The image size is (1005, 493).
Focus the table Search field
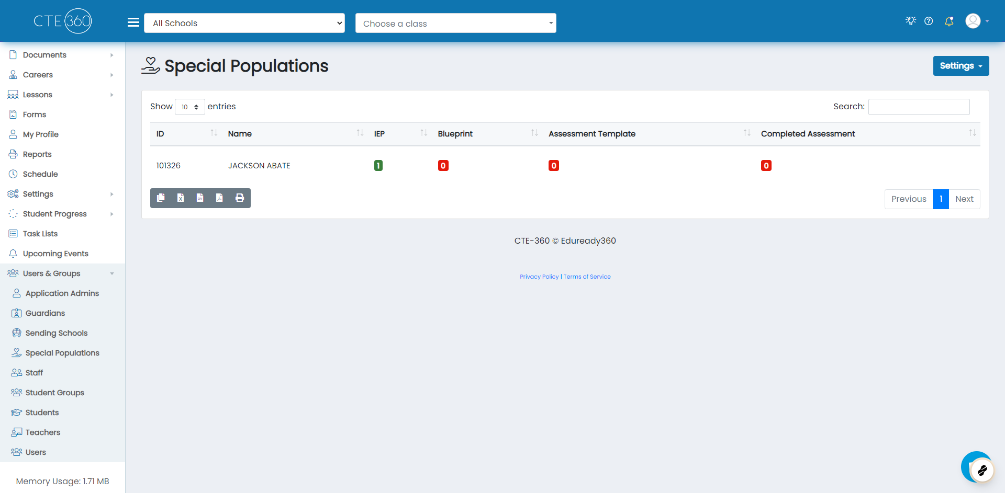(919, 107)
